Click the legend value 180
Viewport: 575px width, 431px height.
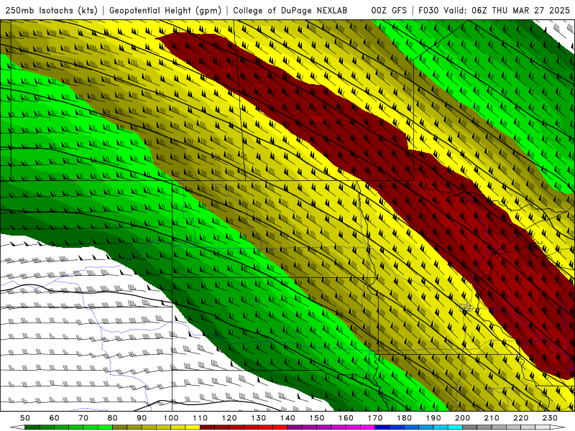coord(404,418)
